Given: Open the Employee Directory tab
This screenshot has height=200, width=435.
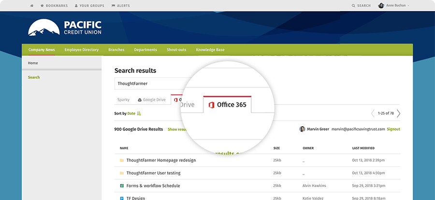Looking at the screenshot, I should (x=82, y=50).
